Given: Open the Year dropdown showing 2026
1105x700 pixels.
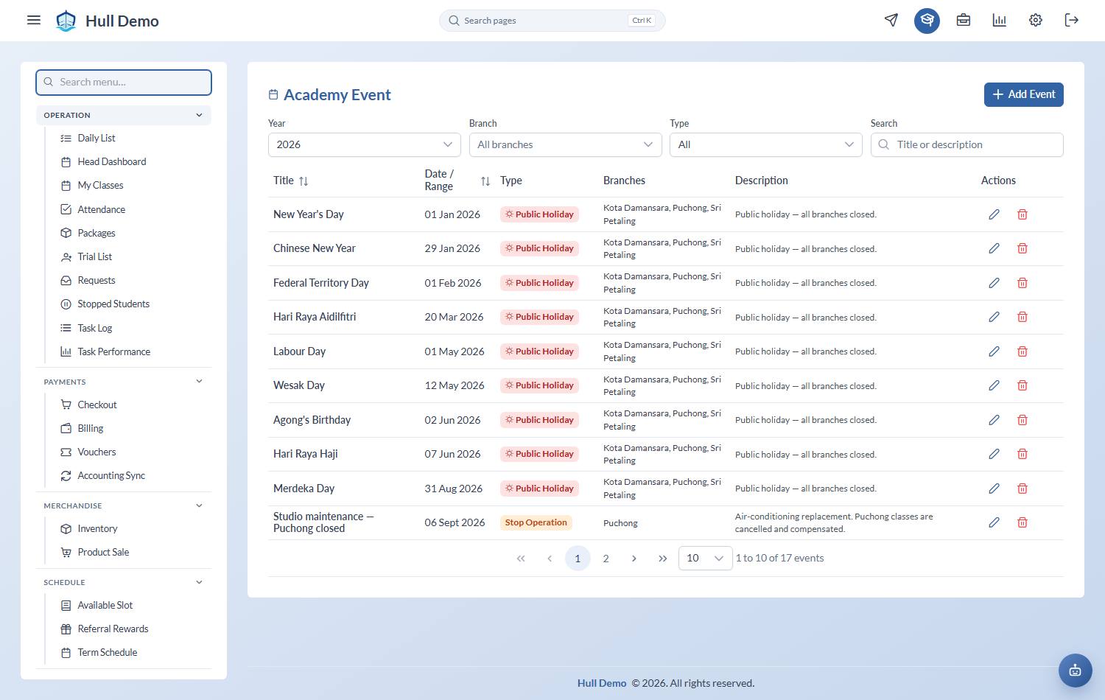Looking at the screenshot, I should tap(365, 144).
